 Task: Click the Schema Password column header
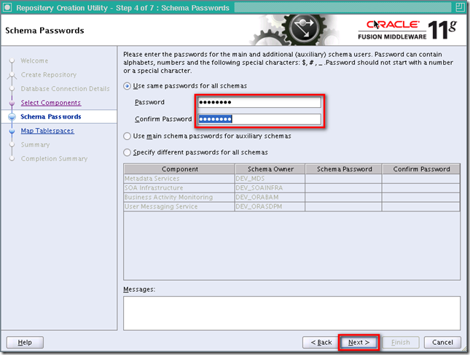point(344,169)
